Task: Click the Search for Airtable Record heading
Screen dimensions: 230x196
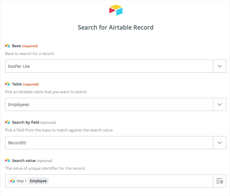Action: click(115, 27)
